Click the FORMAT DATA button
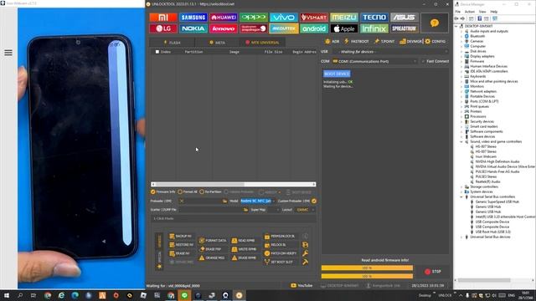The height and width of the screenshot is (301, 536). 213,241
